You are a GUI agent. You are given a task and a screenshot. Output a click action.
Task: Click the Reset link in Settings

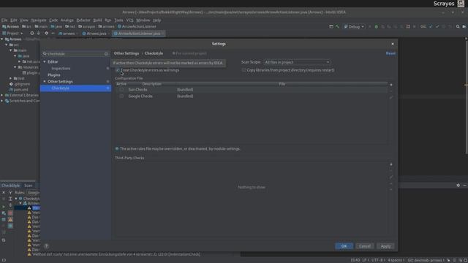click(390, 53)
